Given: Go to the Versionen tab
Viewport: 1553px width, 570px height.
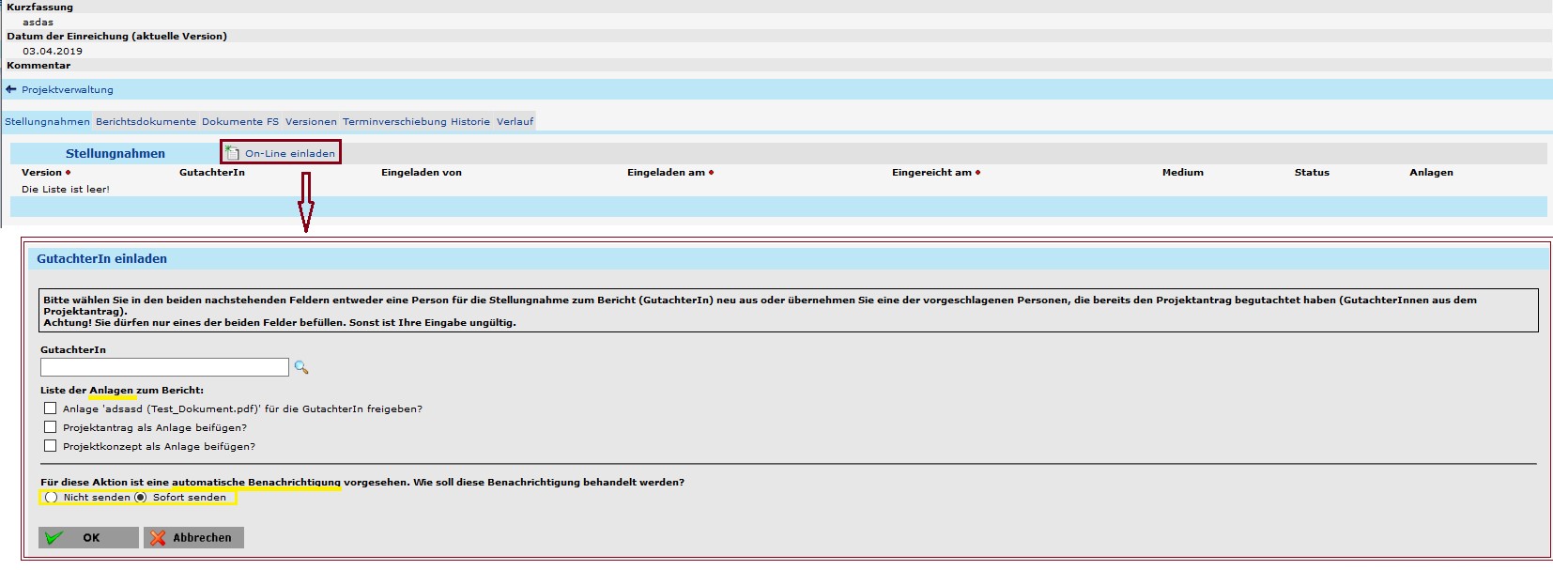Looking at the screenshot, I should (x=311, y=122).
